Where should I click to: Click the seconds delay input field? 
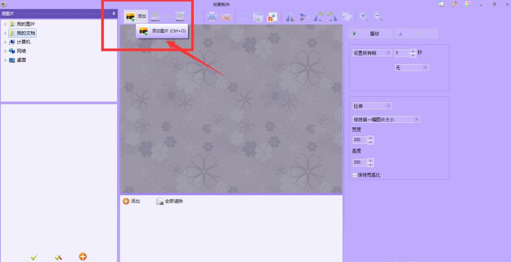pos(401,53)
